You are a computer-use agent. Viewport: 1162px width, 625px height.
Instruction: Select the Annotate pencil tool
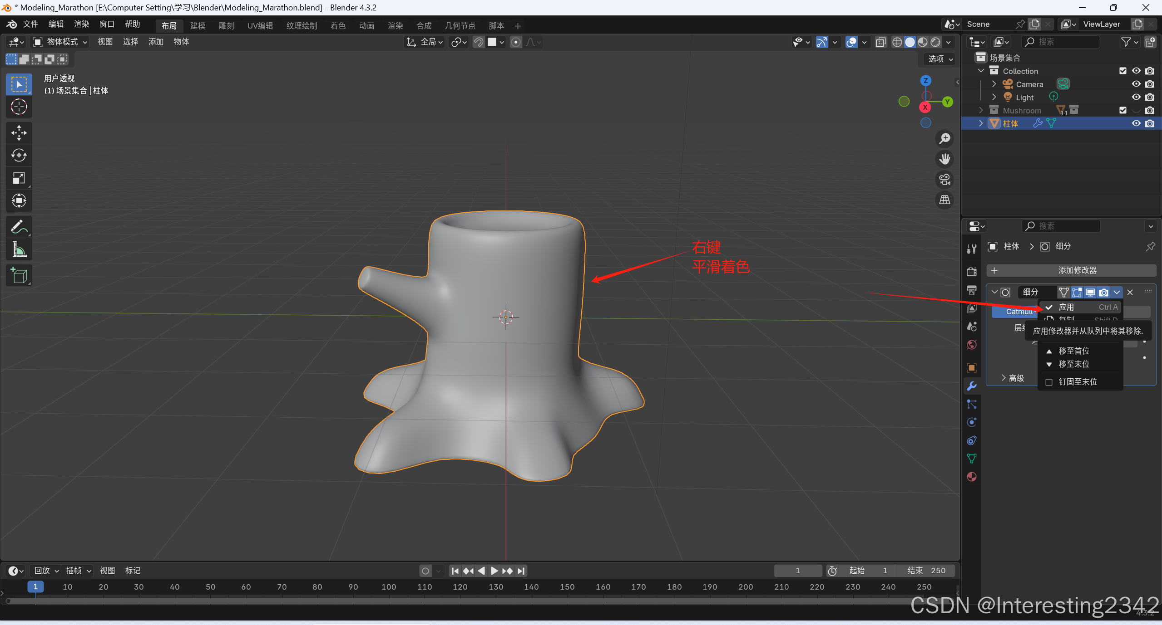19,227
